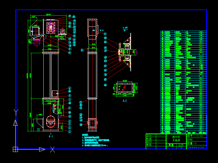This screenshot has width=218, height=163.
Task: Click the UCS X-axis arrowhead
Action: (x=42, y=149)
